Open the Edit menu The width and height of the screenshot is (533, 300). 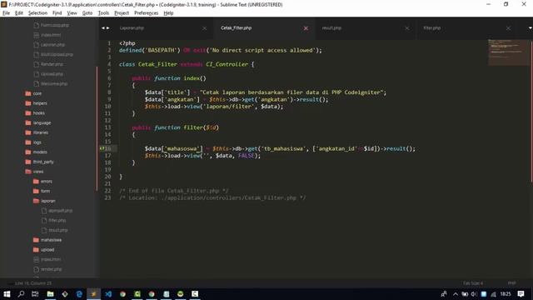(x=19, y=13)
